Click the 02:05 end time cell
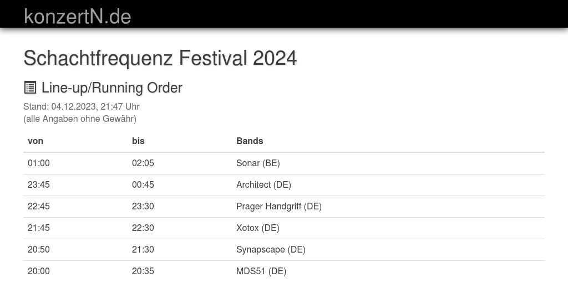This screenshot has width=568, height=293. pos(143,163)
